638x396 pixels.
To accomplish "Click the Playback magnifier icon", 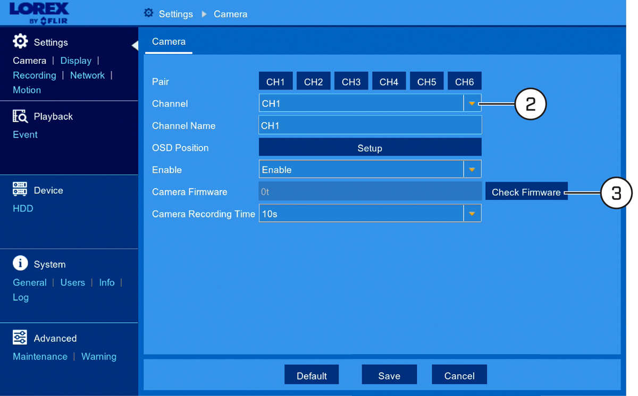I will (x=20, y=116).
